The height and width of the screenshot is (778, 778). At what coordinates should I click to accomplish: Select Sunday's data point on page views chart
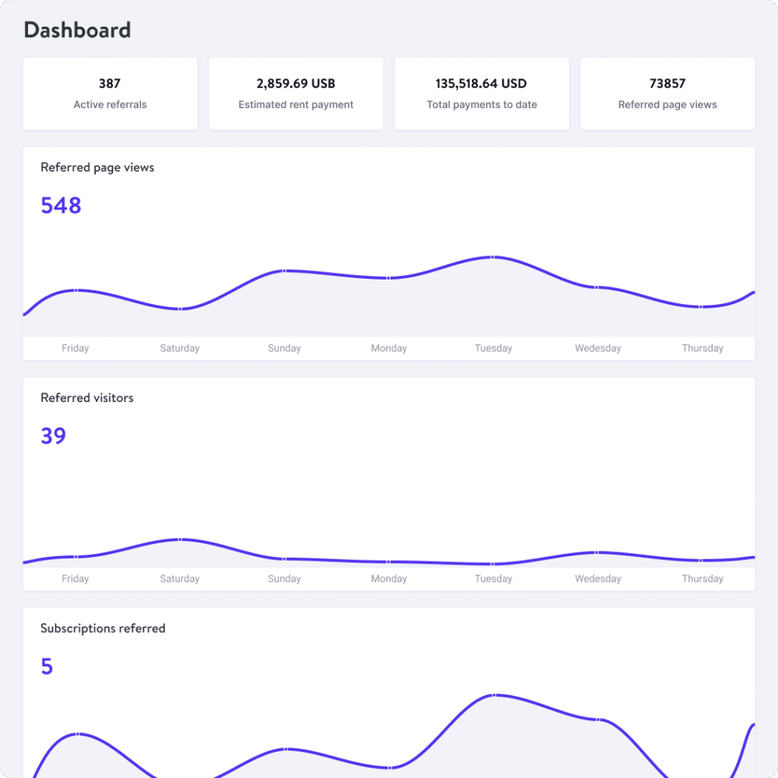[284, 270]
